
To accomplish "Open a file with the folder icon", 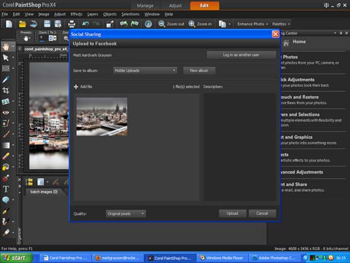I will pos(22,24).
